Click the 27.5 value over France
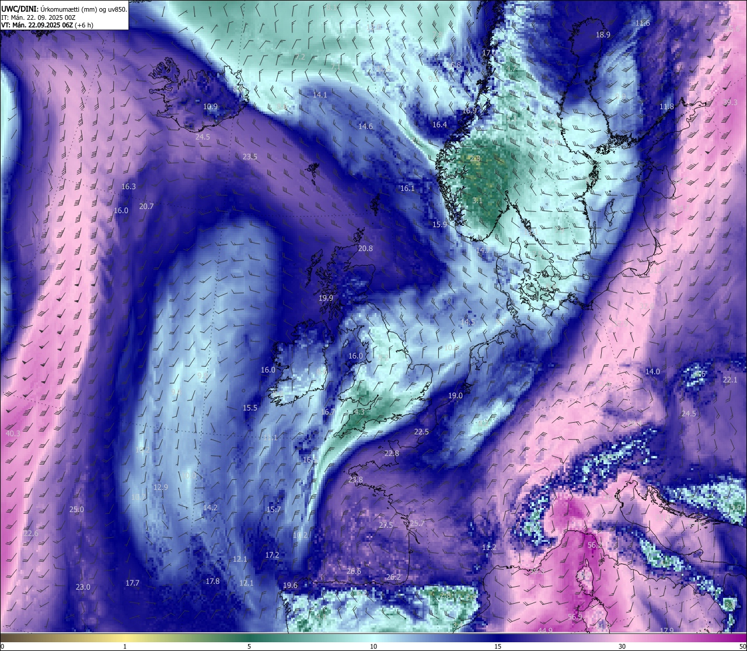Viewport: 747px width, 651px height. (x=386, y=525)
